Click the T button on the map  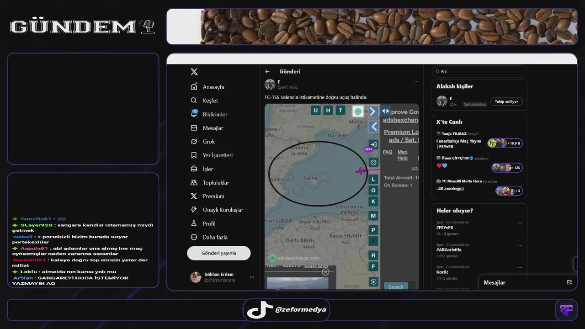[x=340, y=110]
